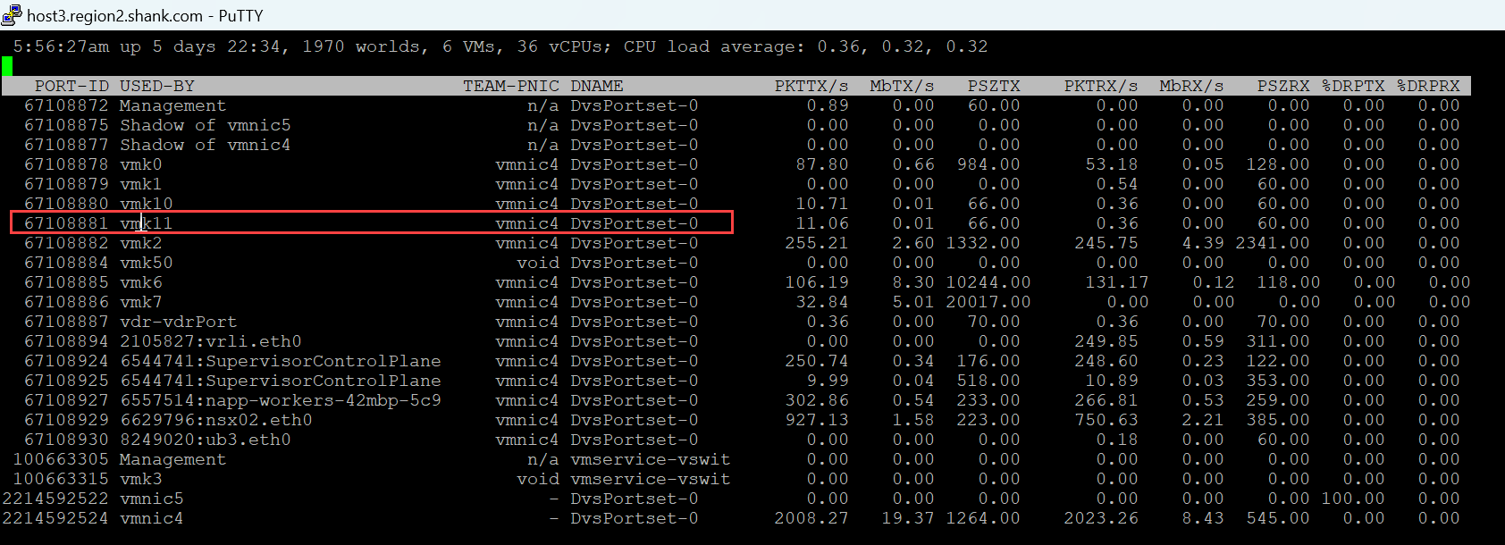Click the PSZTX column header

coord(994,86)
